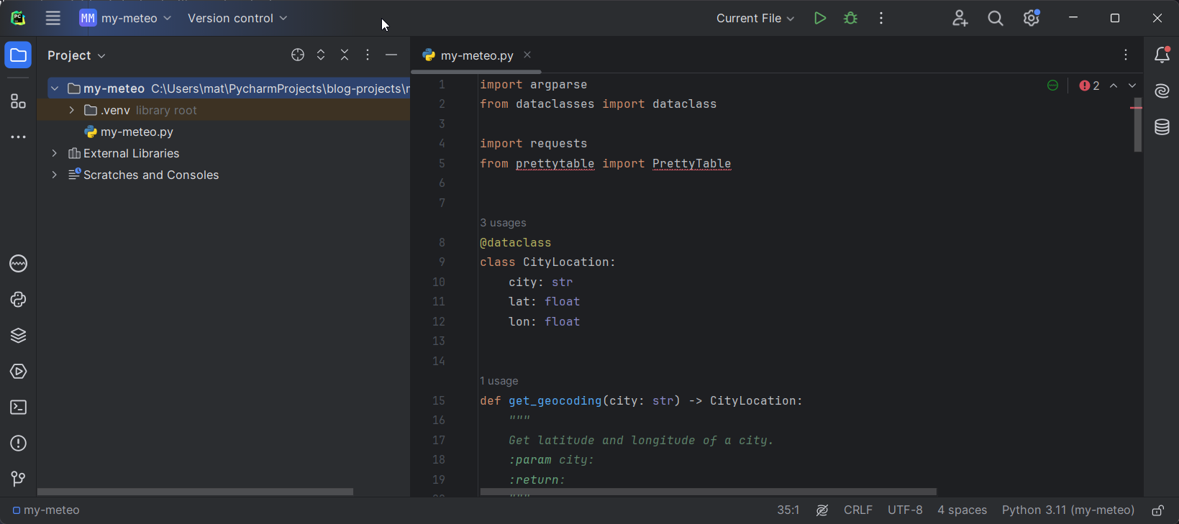1179x524 pixels.
Task: Run the current file with the green play icon
Action: (x=819, y=19)
